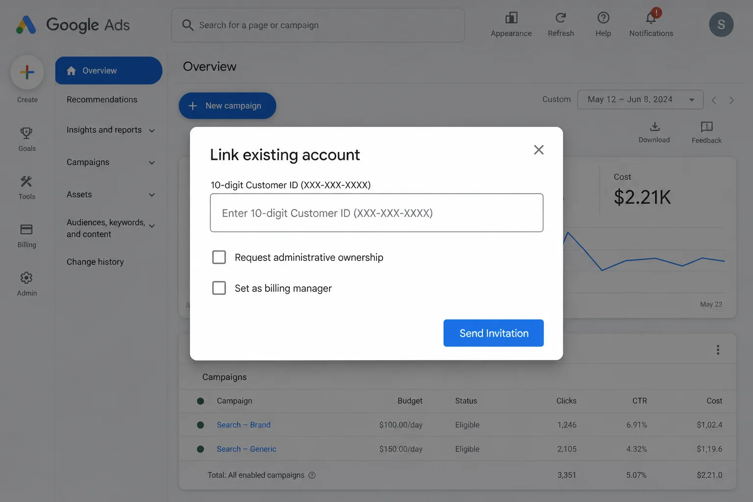This screenshot has width=753, height=502.
Task: Open the Tools wrench icon
Action: tap(26, 181)
